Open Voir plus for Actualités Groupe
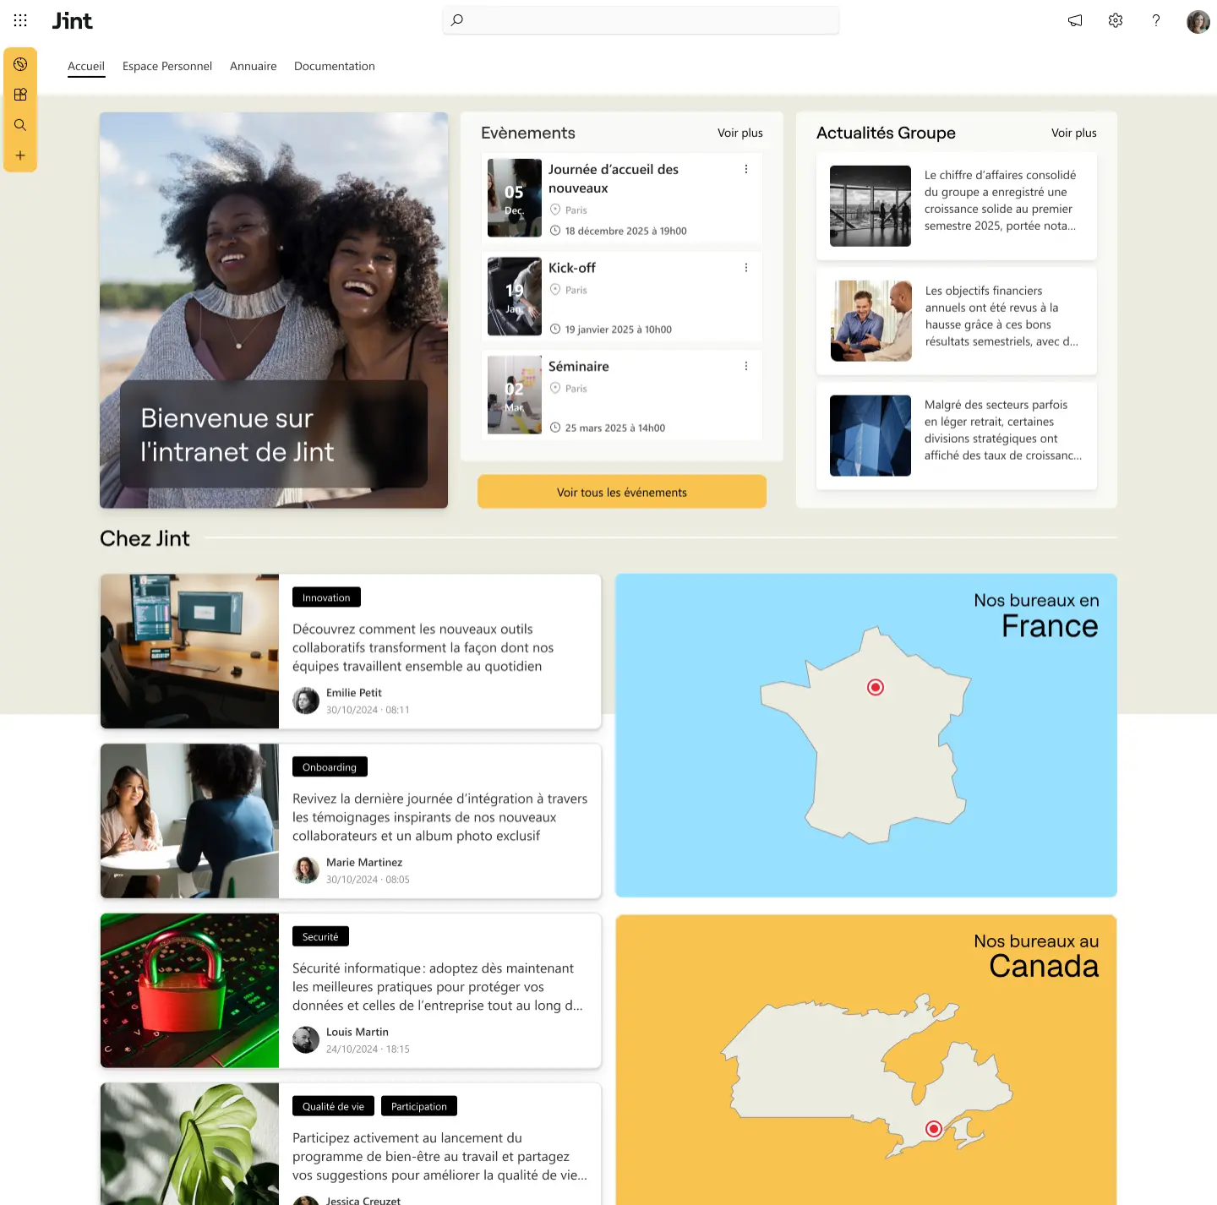Image resolution: width=1217 pixels, height=1205 pixels. [1073, 133]
